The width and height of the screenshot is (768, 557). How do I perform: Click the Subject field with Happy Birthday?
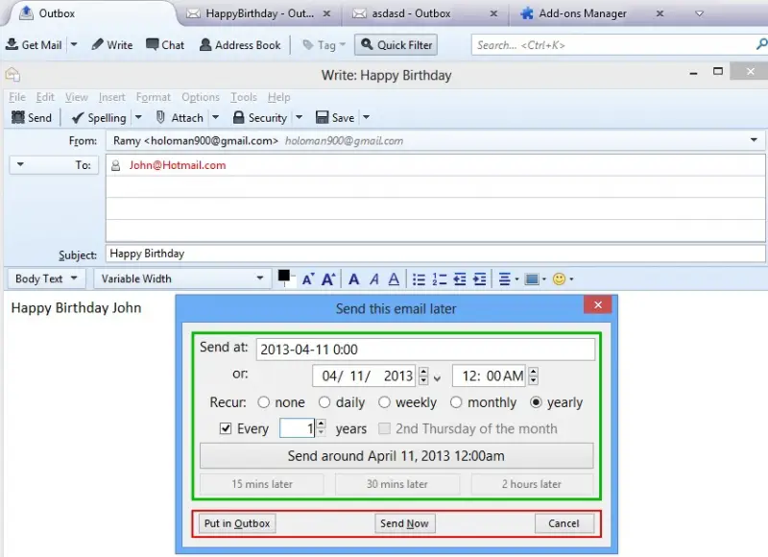tap(435, 254)
